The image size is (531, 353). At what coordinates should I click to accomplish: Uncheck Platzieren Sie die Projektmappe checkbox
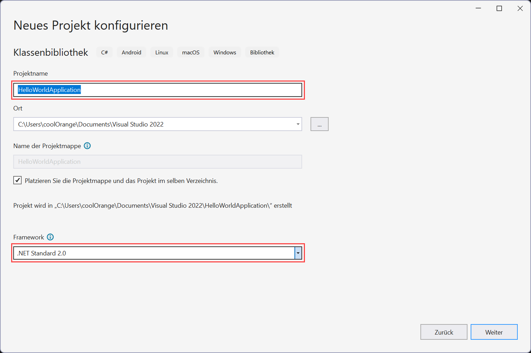click(17, 180)
